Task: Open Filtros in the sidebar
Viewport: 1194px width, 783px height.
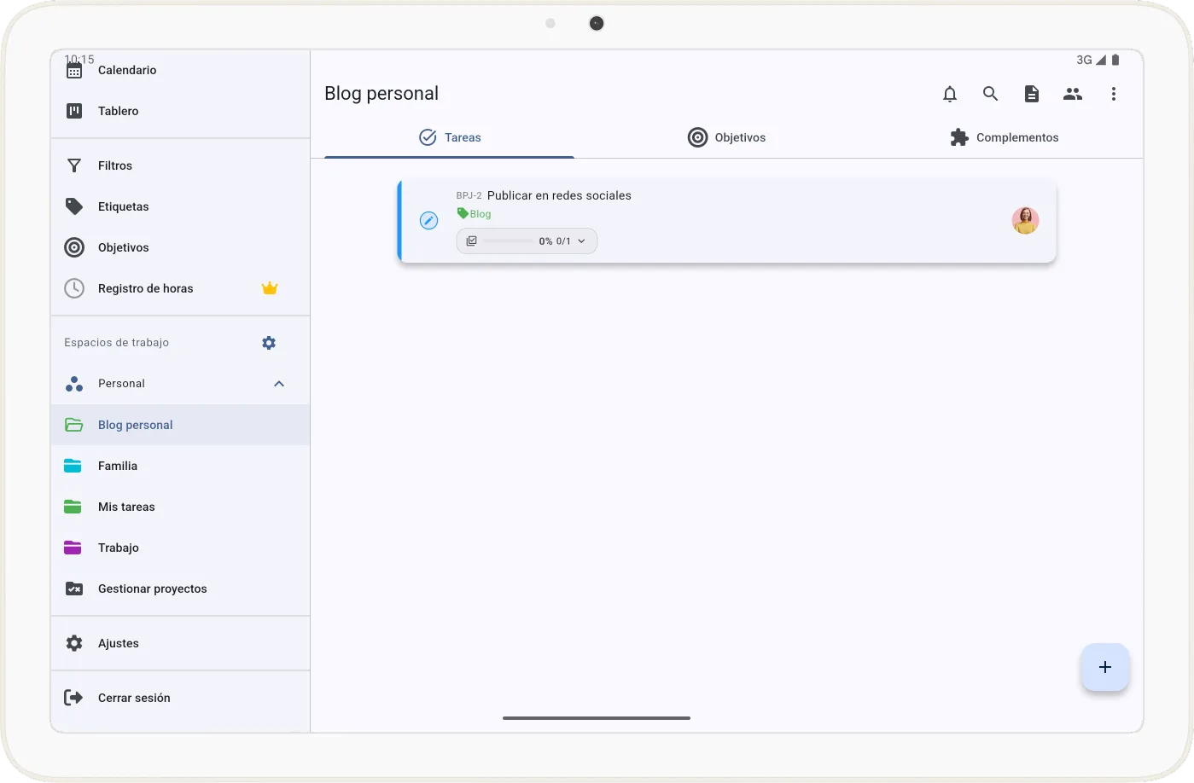Action: click(x=115, y=165)
